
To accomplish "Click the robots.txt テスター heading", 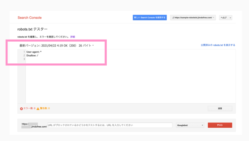I will click(32, 29).
